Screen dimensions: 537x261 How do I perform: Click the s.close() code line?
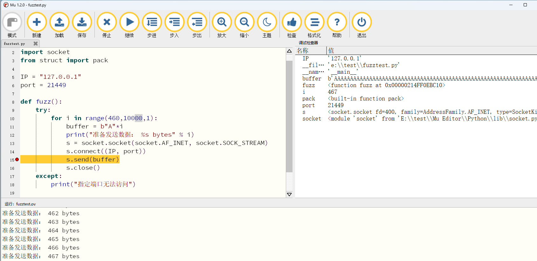click(83, 168)
